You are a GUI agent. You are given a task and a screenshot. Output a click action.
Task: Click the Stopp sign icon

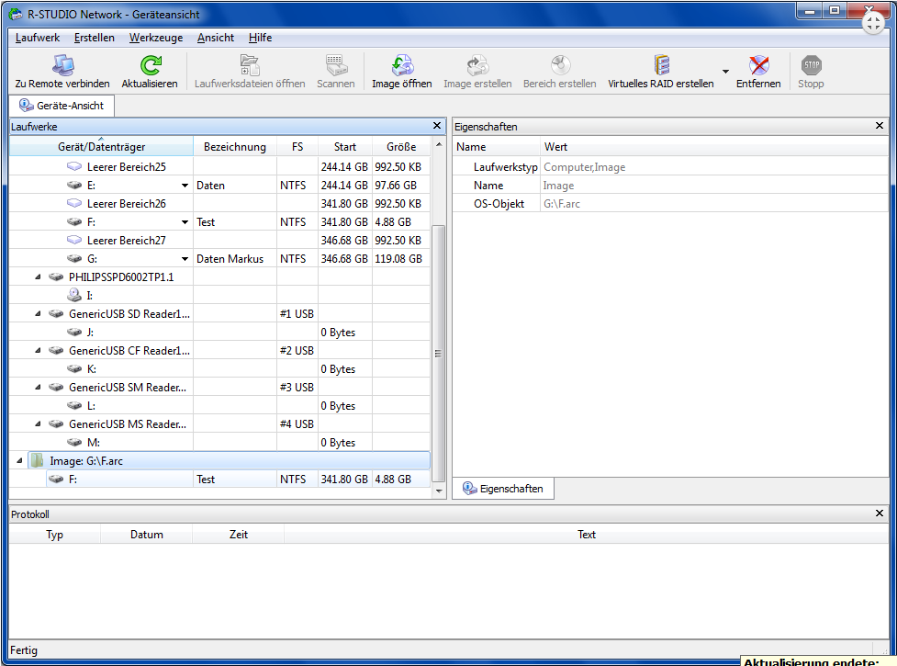812,65
